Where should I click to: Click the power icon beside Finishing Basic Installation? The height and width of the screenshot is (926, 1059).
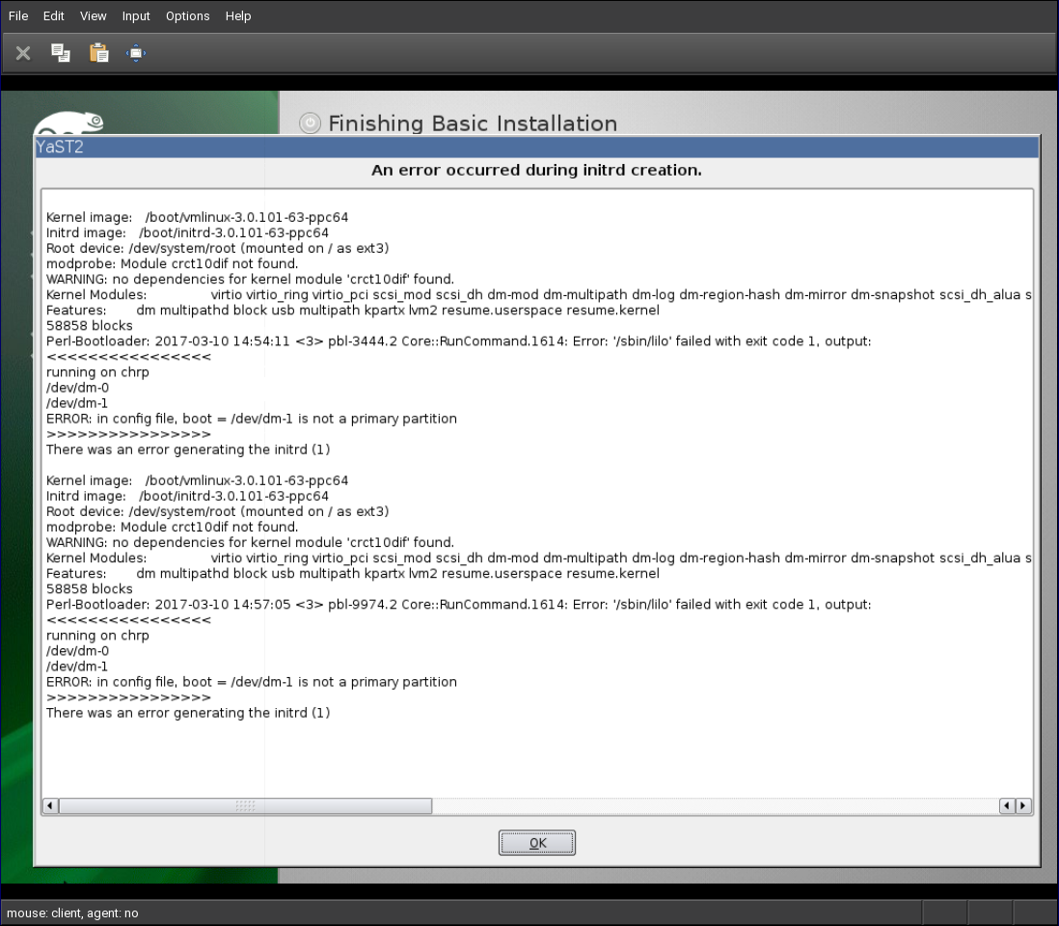310,123
